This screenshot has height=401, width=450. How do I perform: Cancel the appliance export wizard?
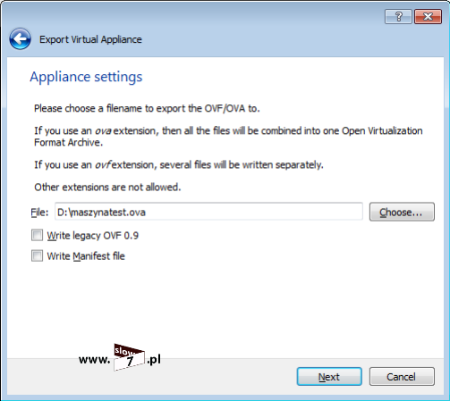(x=402, y=377)
